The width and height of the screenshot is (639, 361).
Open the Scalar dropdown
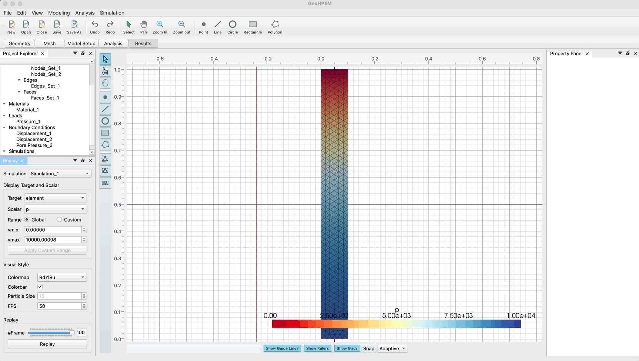pyautogui.click(x=55, y=209)
